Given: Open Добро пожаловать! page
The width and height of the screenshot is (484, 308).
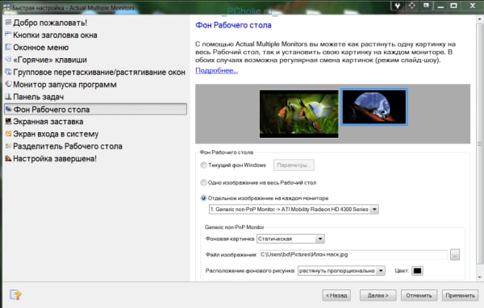Looking at the screenshot, I should pos(50,23).
